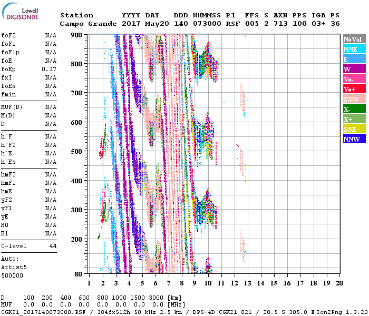The width and height of the screenshot is (369, 316).
Task: Pick the X- dark green legend entry
Action: point(353,110)
